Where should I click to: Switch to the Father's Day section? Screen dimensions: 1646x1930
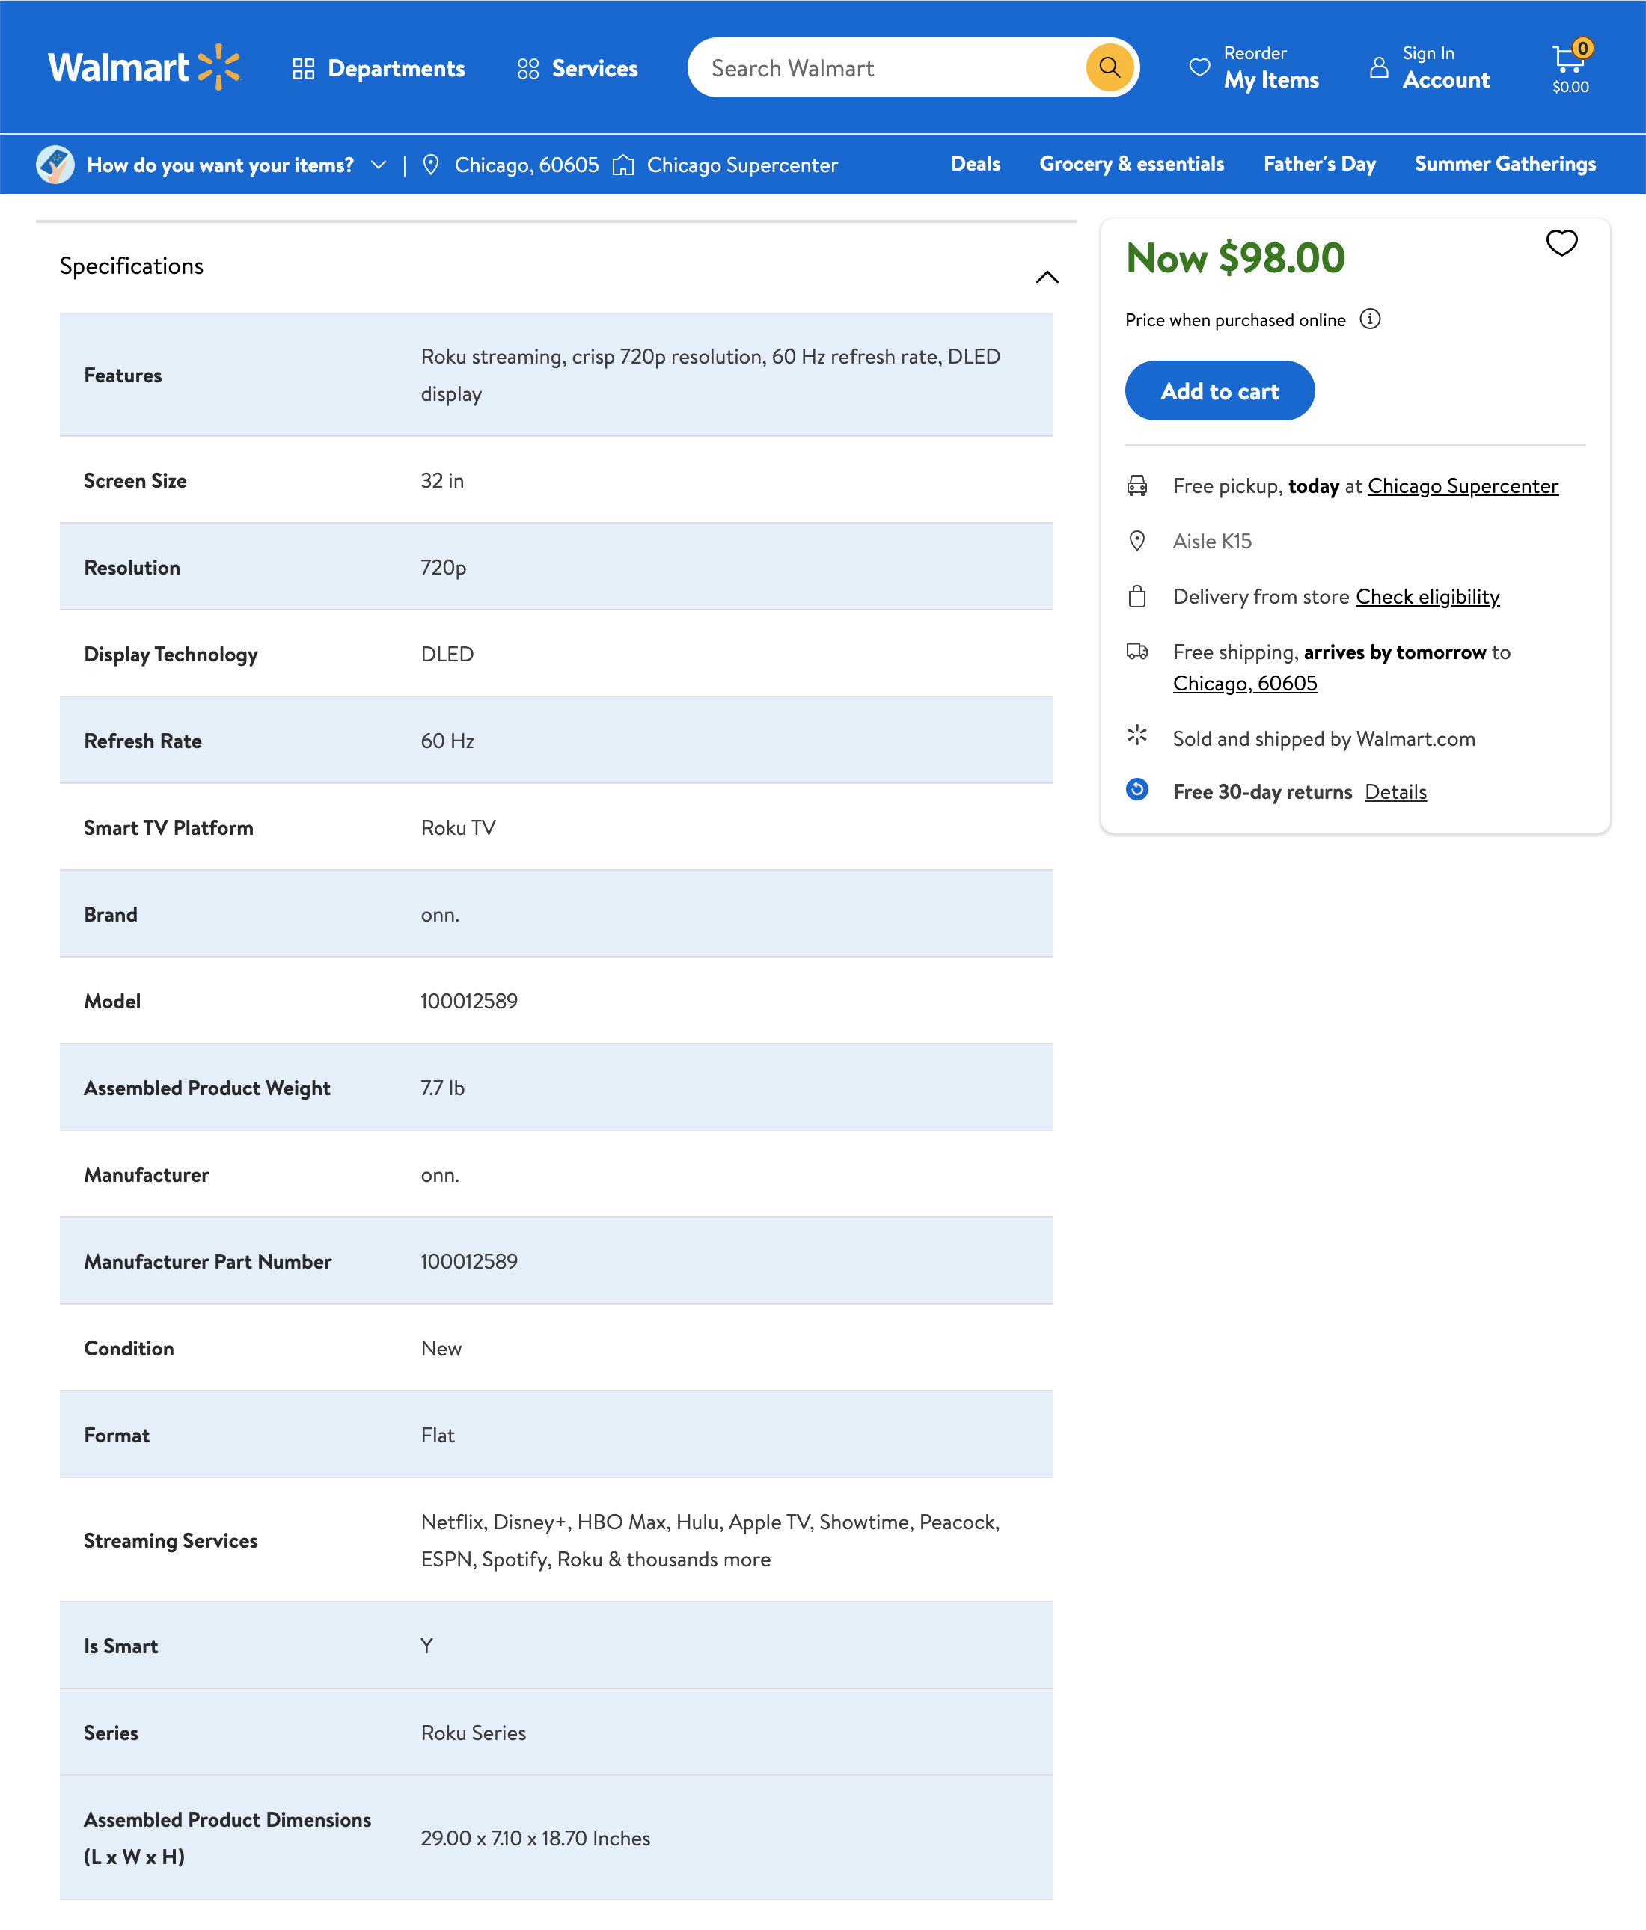point(1319,164)
